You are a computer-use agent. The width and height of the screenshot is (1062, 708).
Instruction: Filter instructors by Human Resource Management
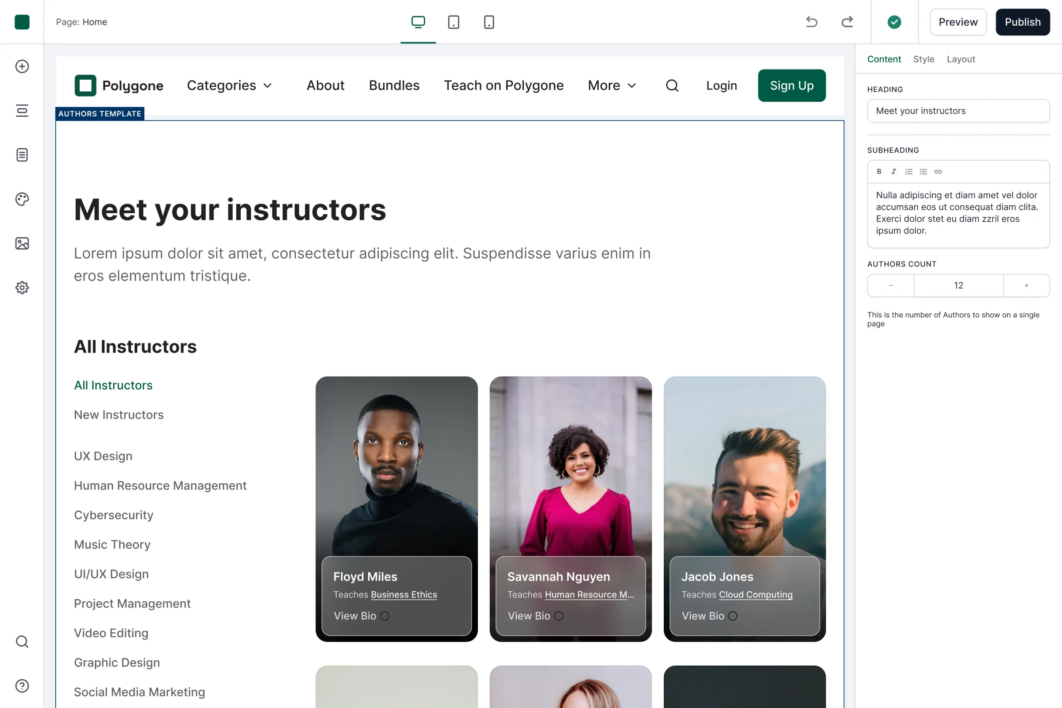[160, 485]
